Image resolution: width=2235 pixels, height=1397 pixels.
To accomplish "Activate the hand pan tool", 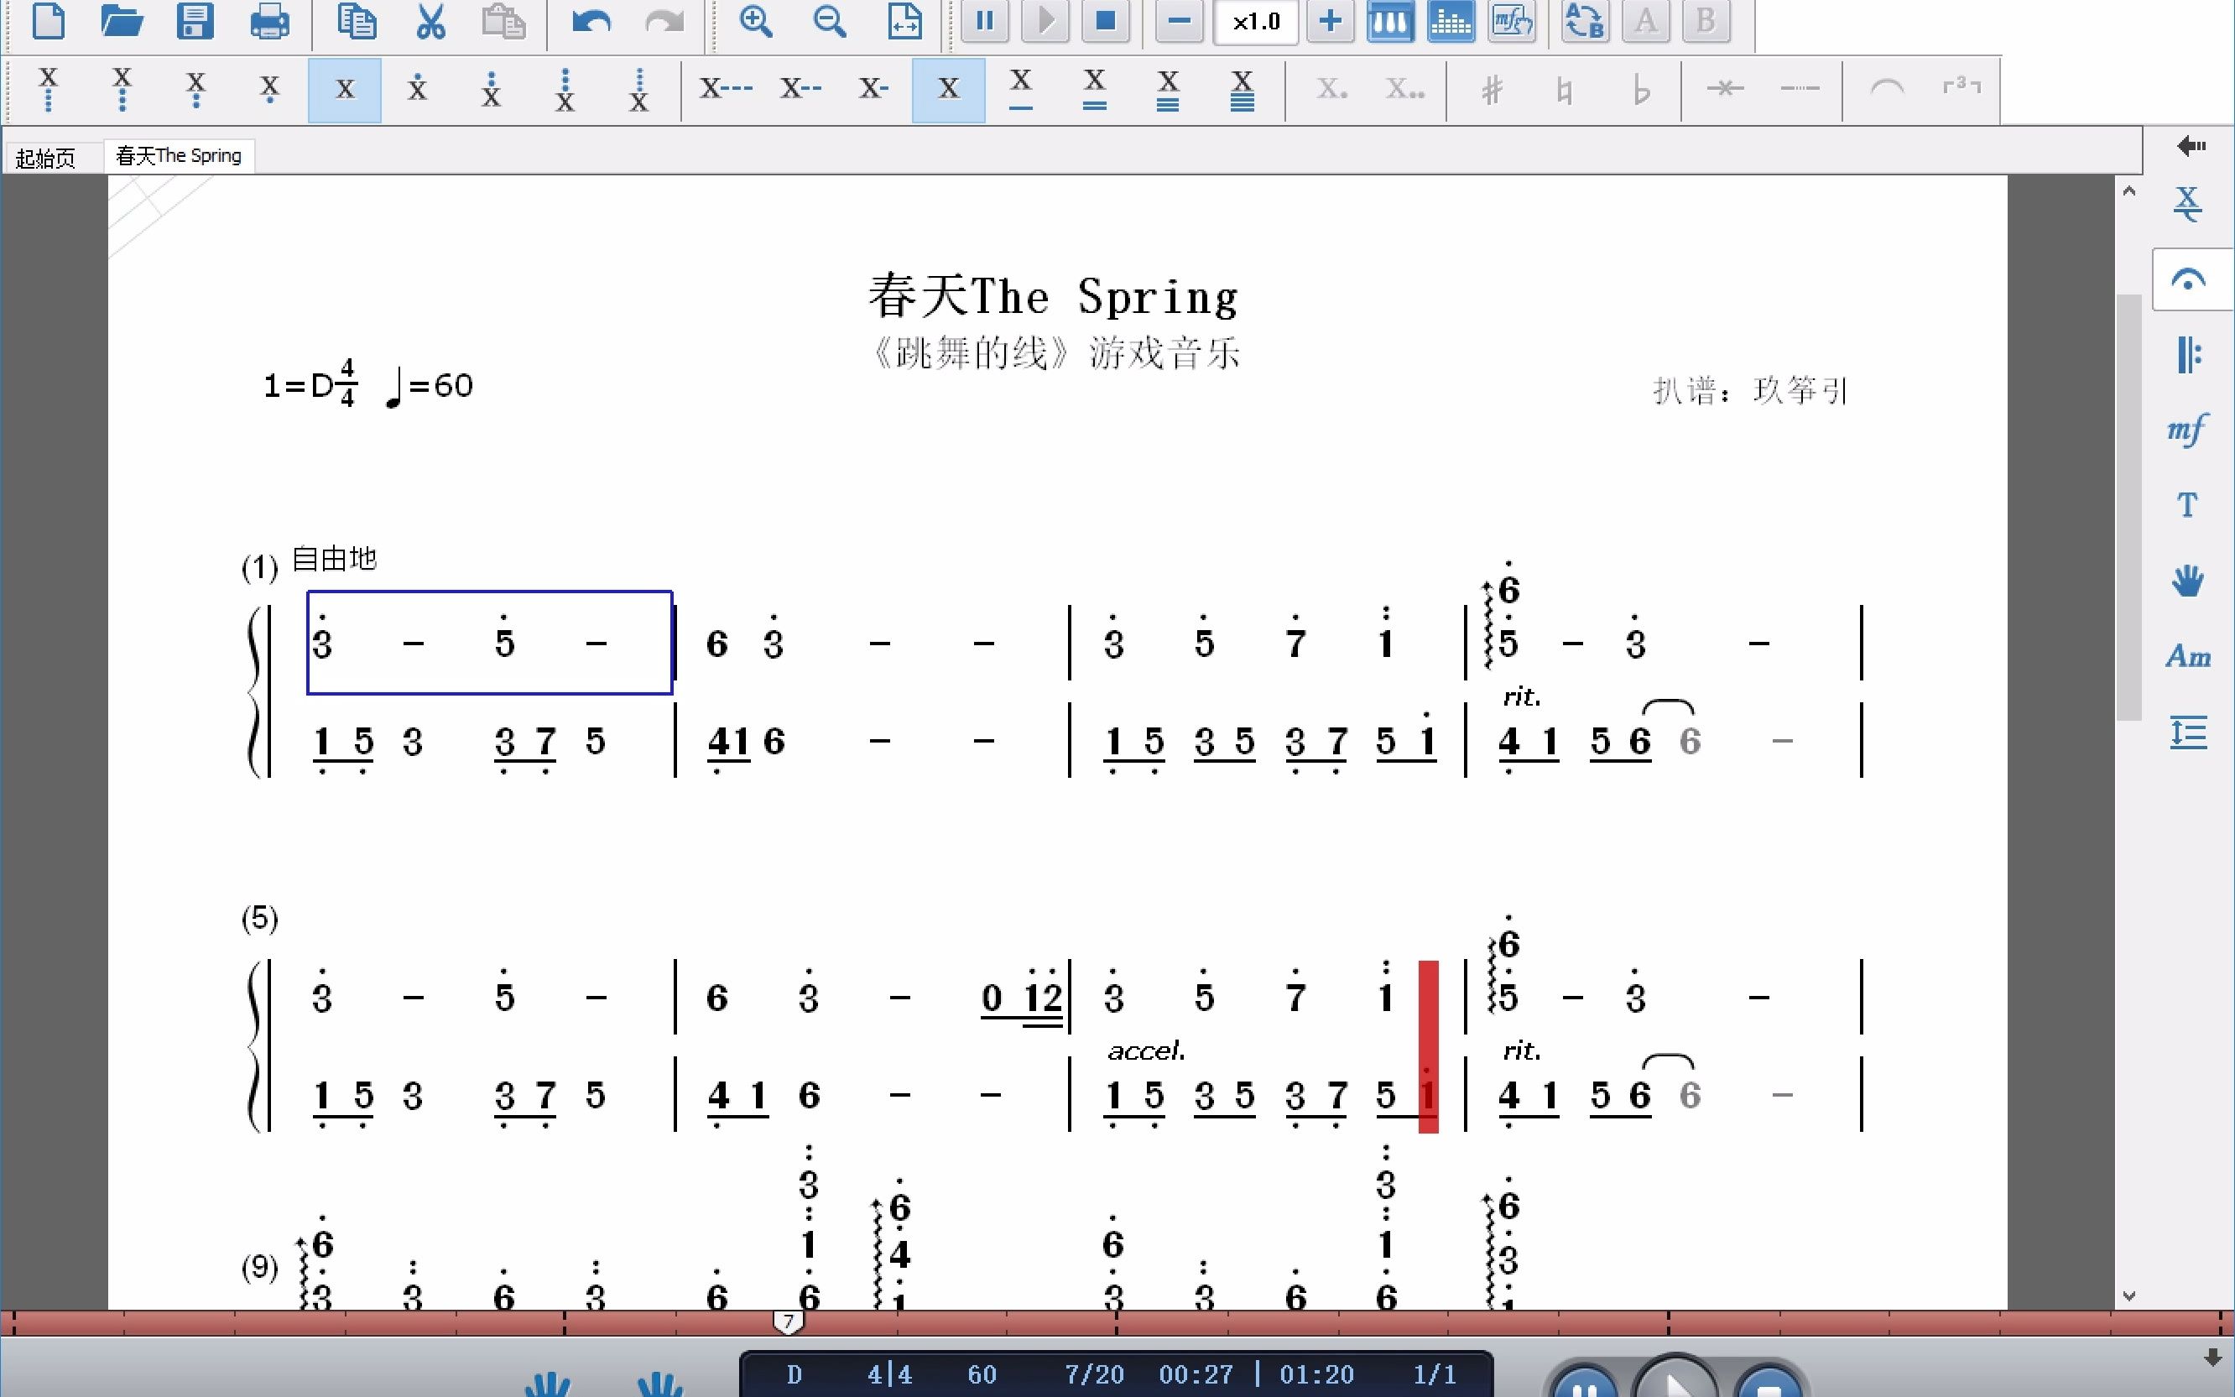I will coord(2189,581).
